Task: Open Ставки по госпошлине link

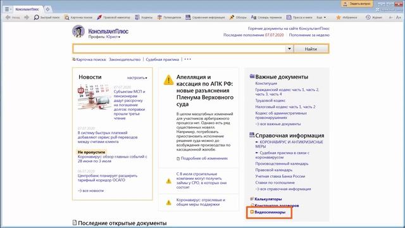Action: pyautogui.click(x=275, y=182)
